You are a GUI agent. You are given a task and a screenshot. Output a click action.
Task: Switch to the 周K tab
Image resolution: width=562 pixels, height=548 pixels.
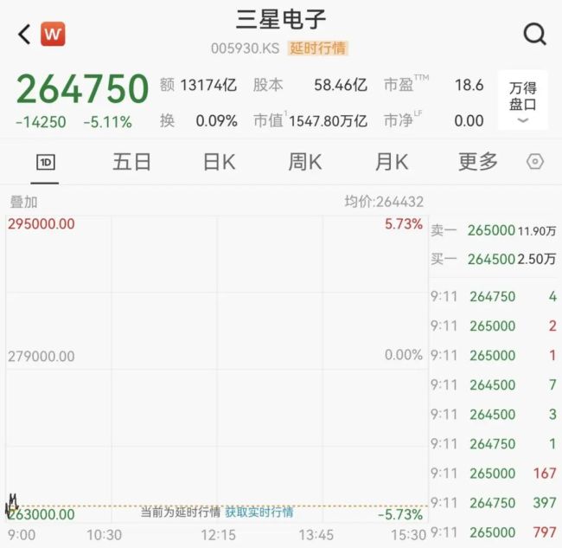[x=305, y=162]
